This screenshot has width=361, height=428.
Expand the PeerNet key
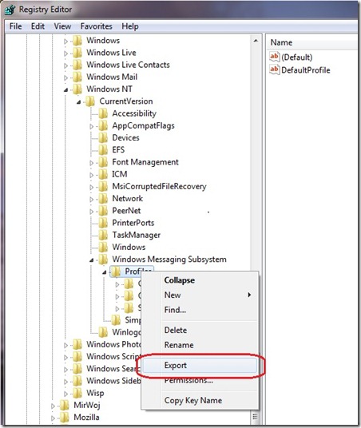pos(92,212)
